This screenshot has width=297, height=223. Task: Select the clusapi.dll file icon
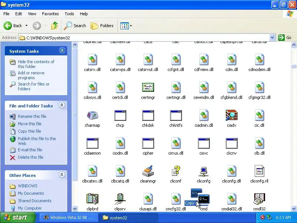point(148,199)
